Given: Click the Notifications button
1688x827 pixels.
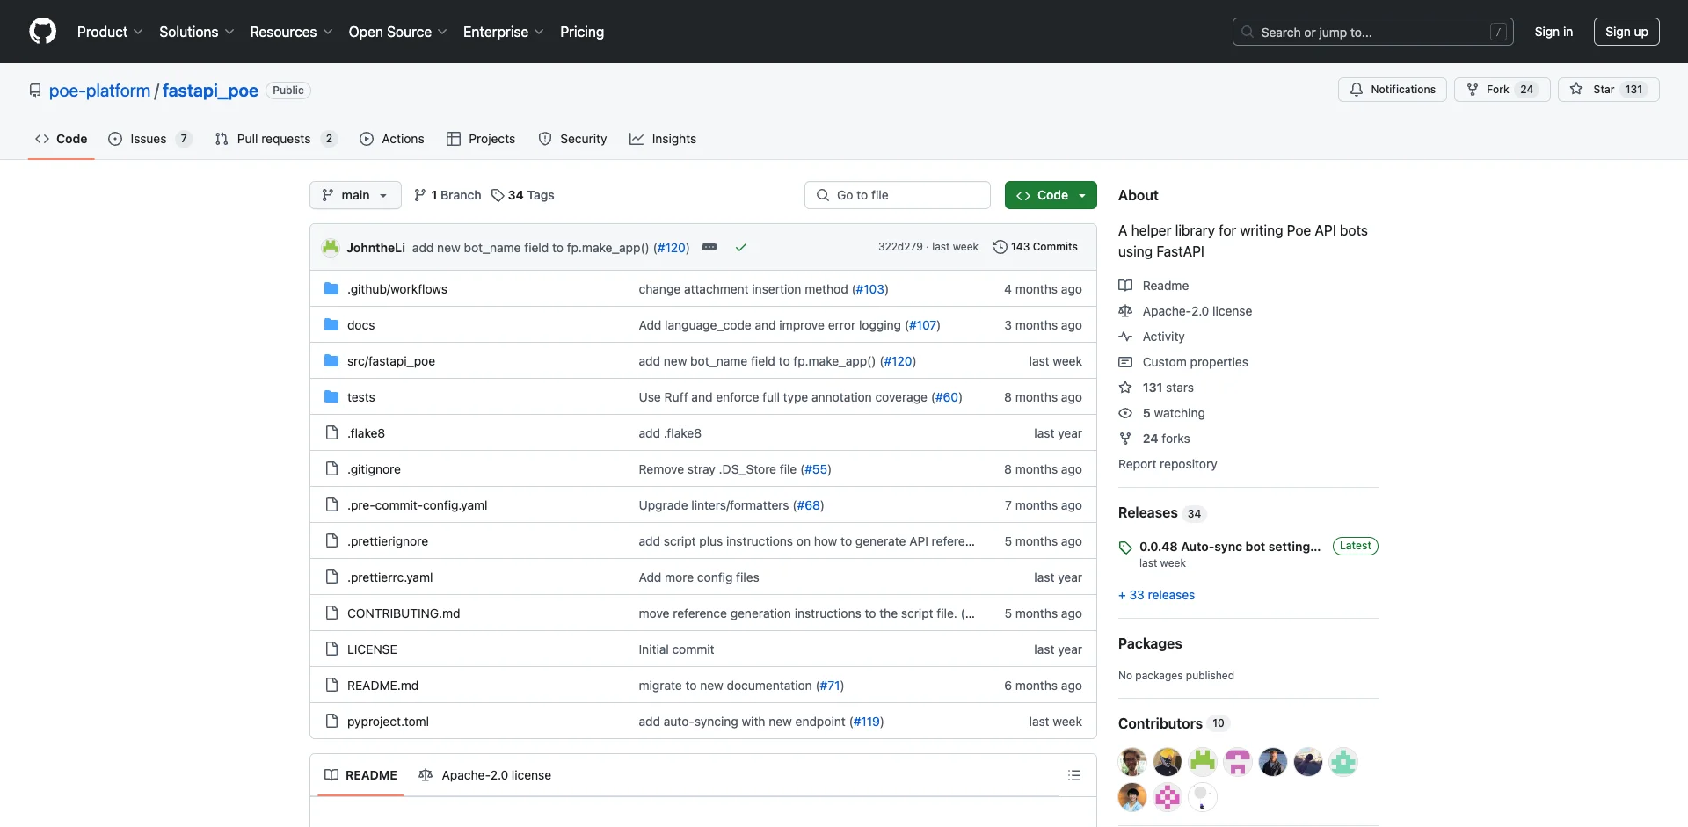Looking at the screenshot, I should [x=1393, y=90].
